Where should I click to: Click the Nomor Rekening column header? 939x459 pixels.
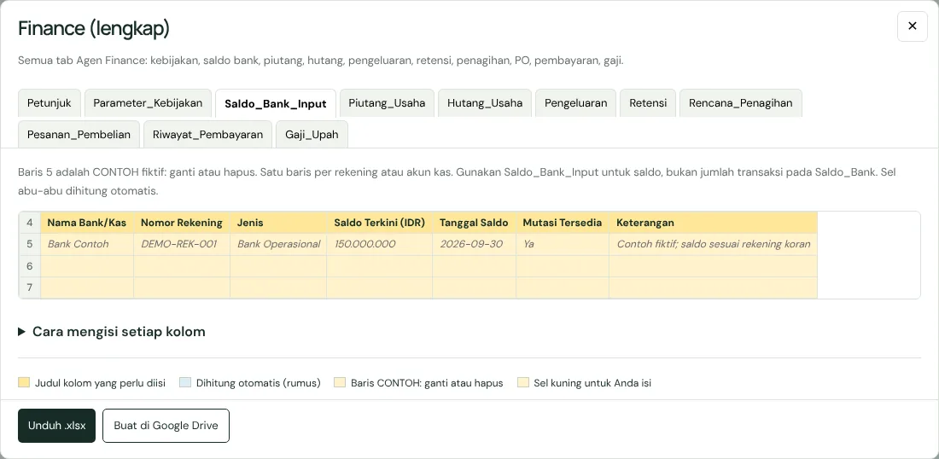coord(182,223)
